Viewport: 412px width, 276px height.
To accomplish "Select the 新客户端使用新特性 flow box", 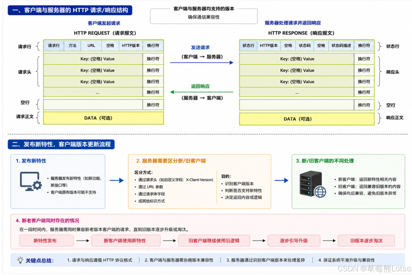I will point(126,241).
